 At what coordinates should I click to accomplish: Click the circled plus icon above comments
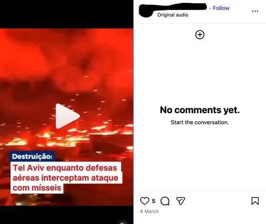click(x=200, y=35)
